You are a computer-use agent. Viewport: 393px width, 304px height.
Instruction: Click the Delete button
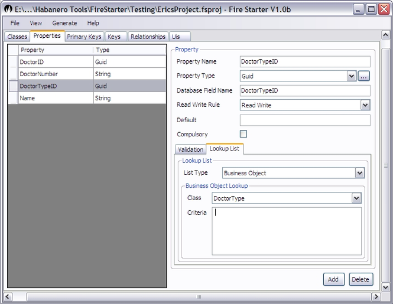point(360,279)
